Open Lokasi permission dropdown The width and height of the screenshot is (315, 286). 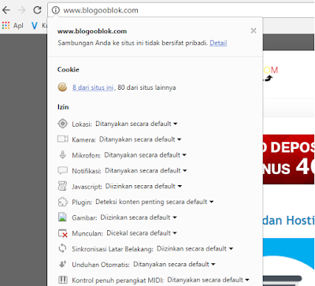(136, 124)
